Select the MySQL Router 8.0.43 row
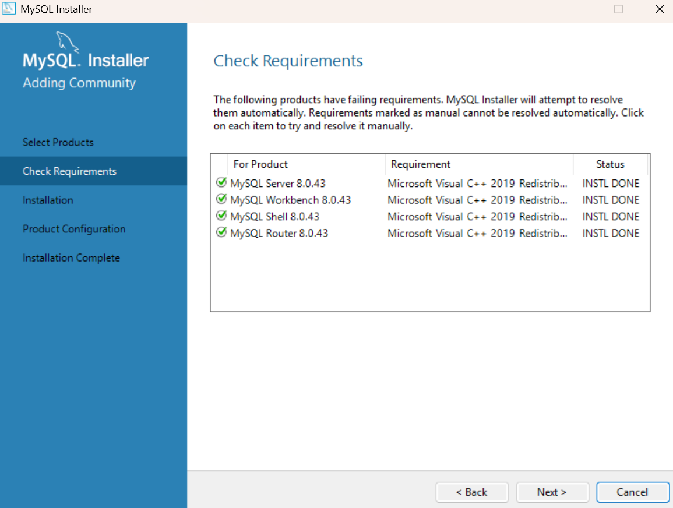The image size is (673, 508). (x=429, y=234)
